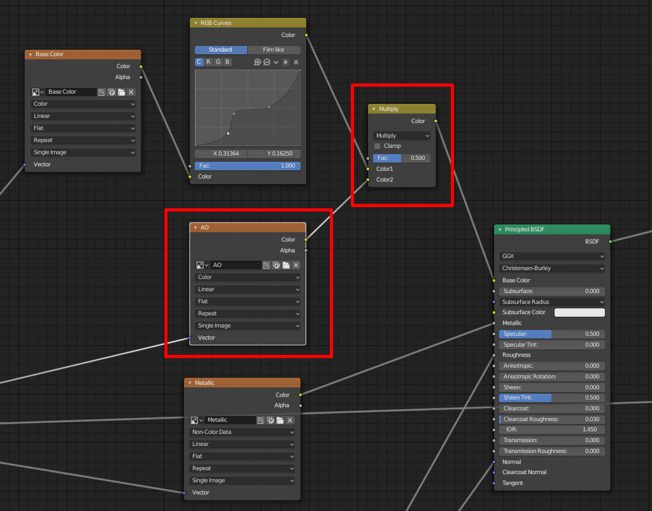This screenshot has width=652, height=511.
Task: Click the Multiply node Color output socket
Action: (x=436, y=121)
